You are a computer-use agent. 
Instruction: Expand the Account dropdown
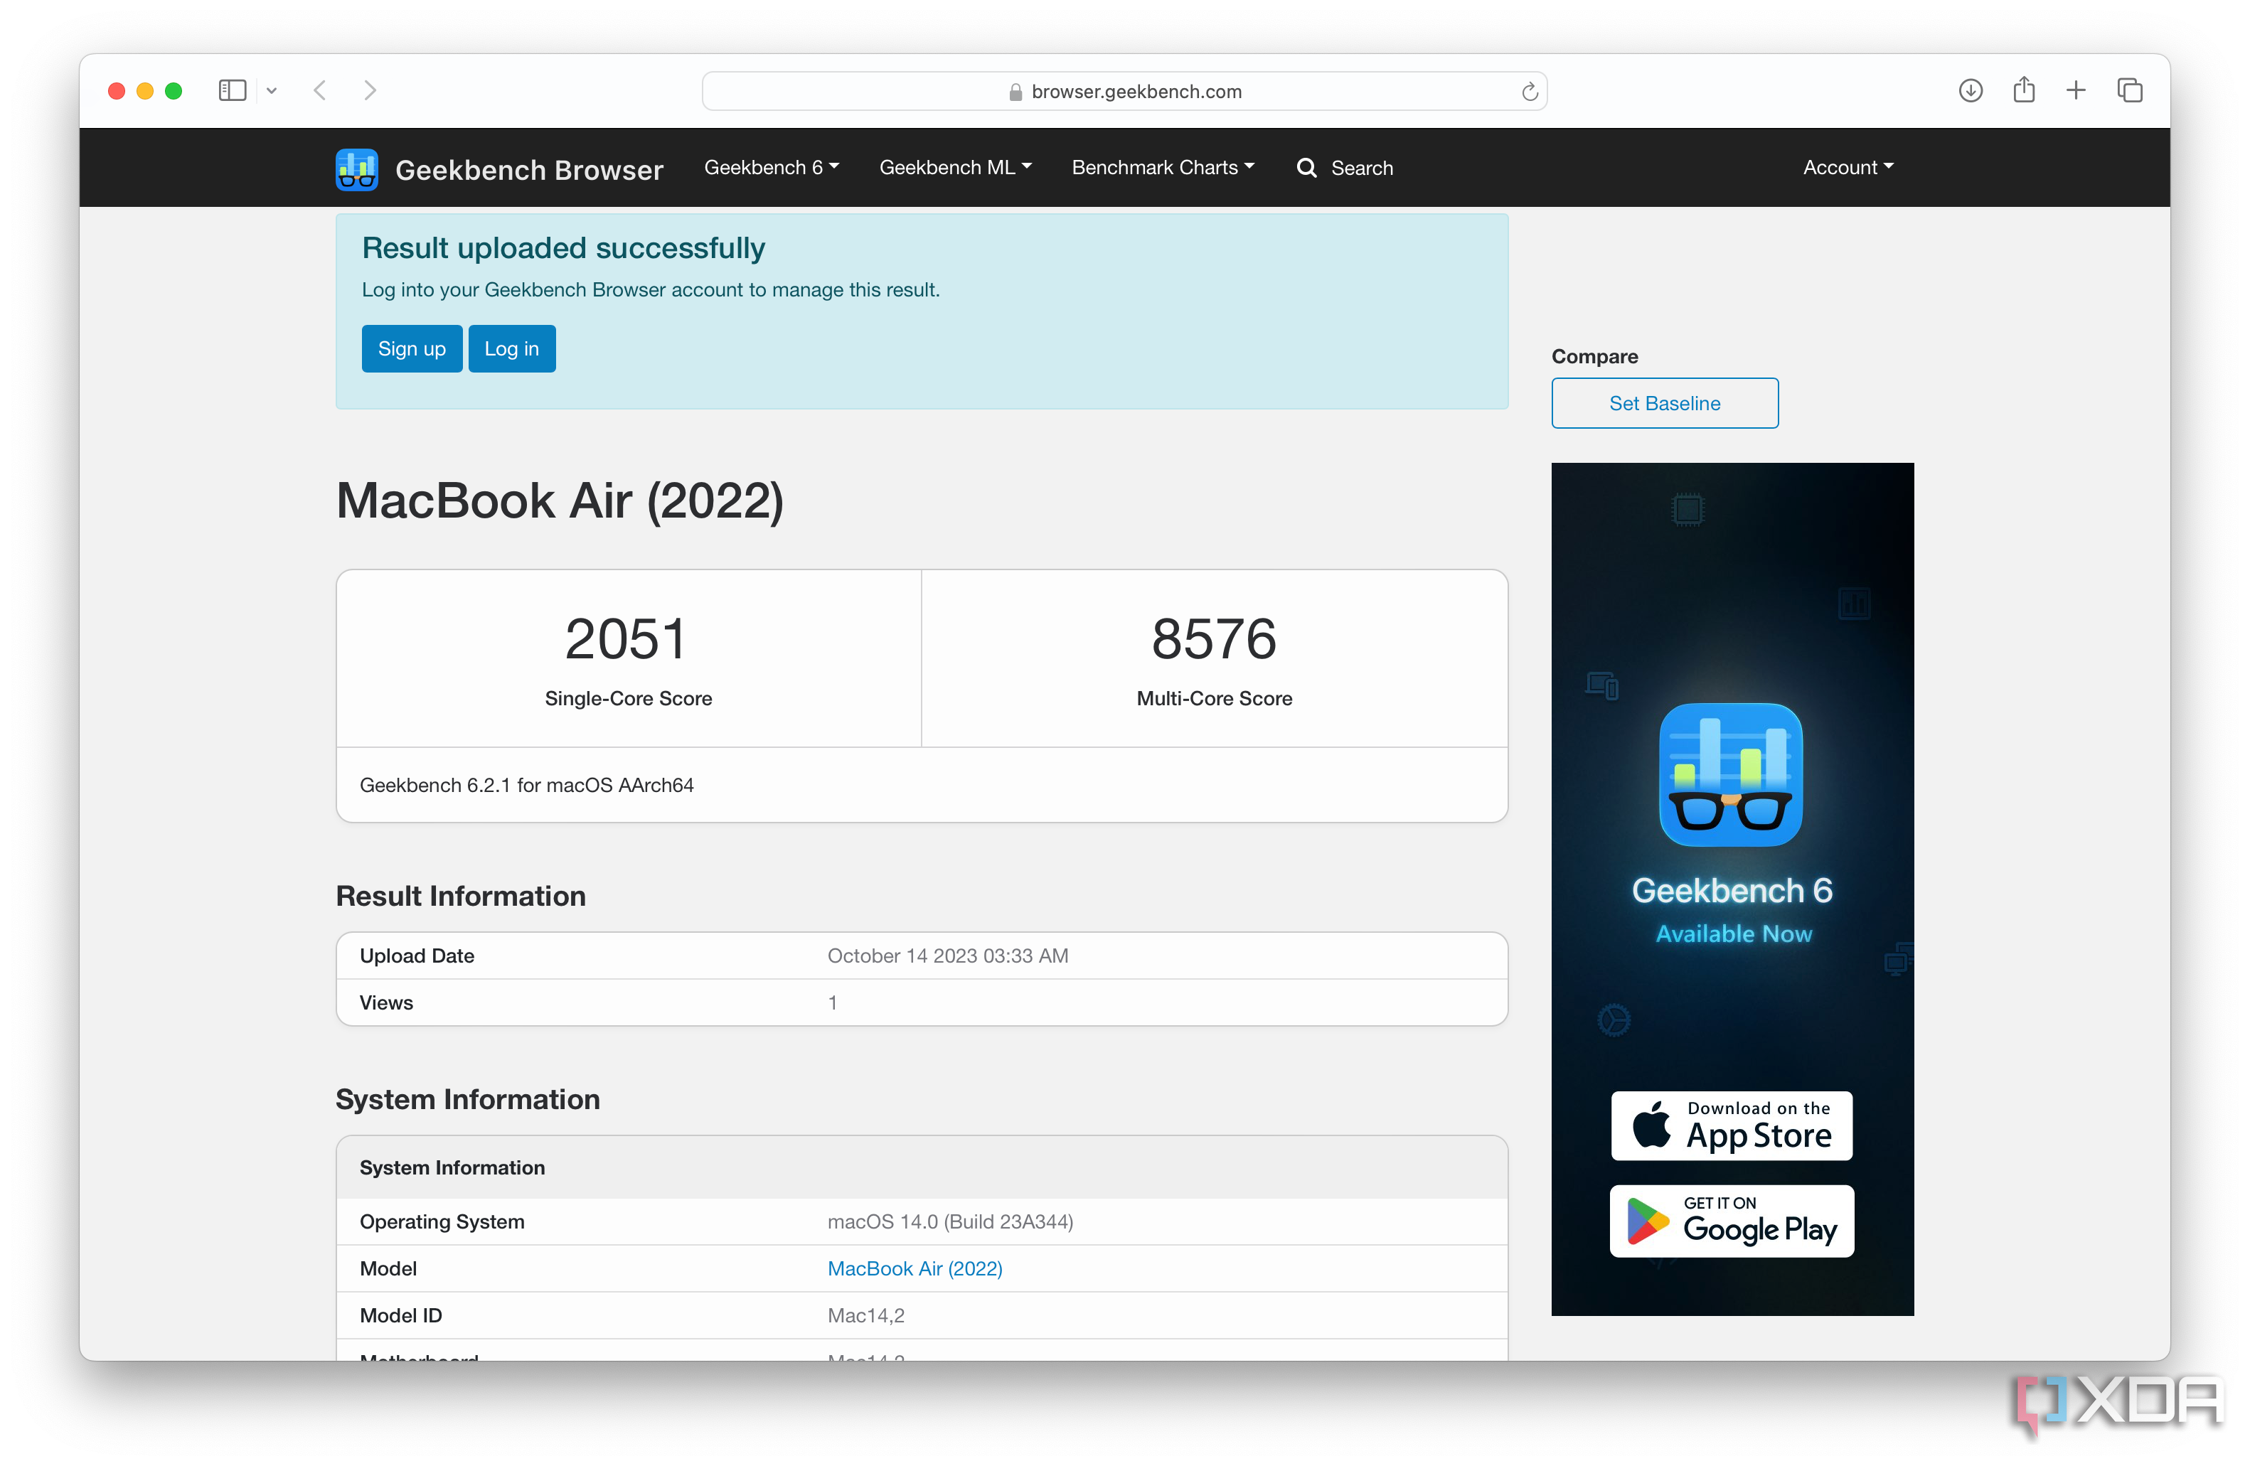[x=1848, y=167]
